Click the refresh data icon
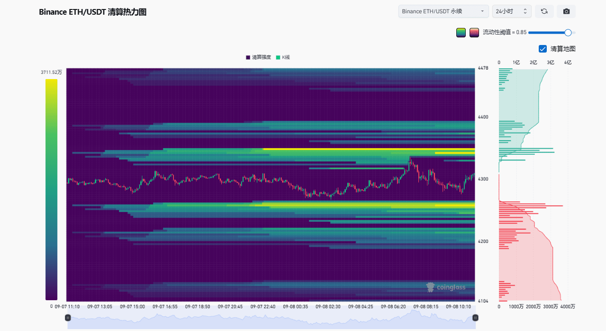 [544, 11]
